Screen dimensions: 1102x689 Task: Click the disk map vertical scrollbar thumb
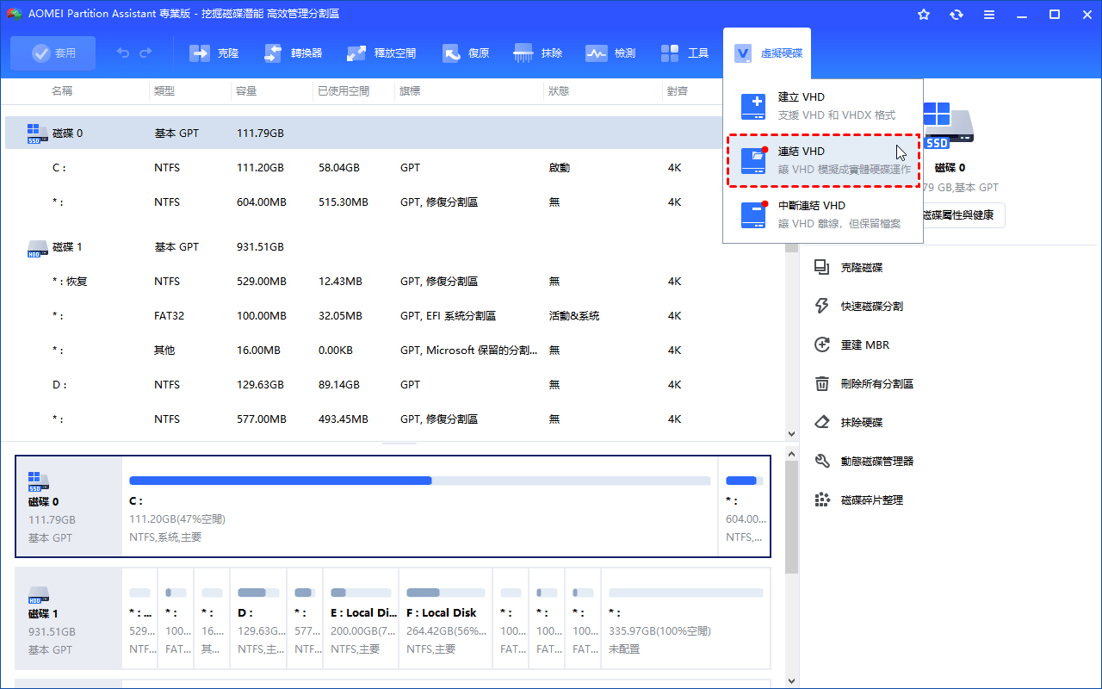[x=792, y=516]
